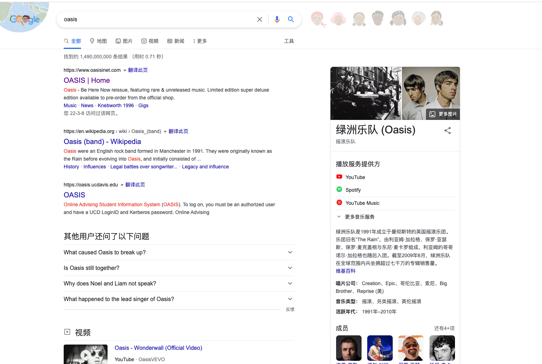Open 'Oasis - Wonderwall (Official Video)' link

[x=158, y=348]
